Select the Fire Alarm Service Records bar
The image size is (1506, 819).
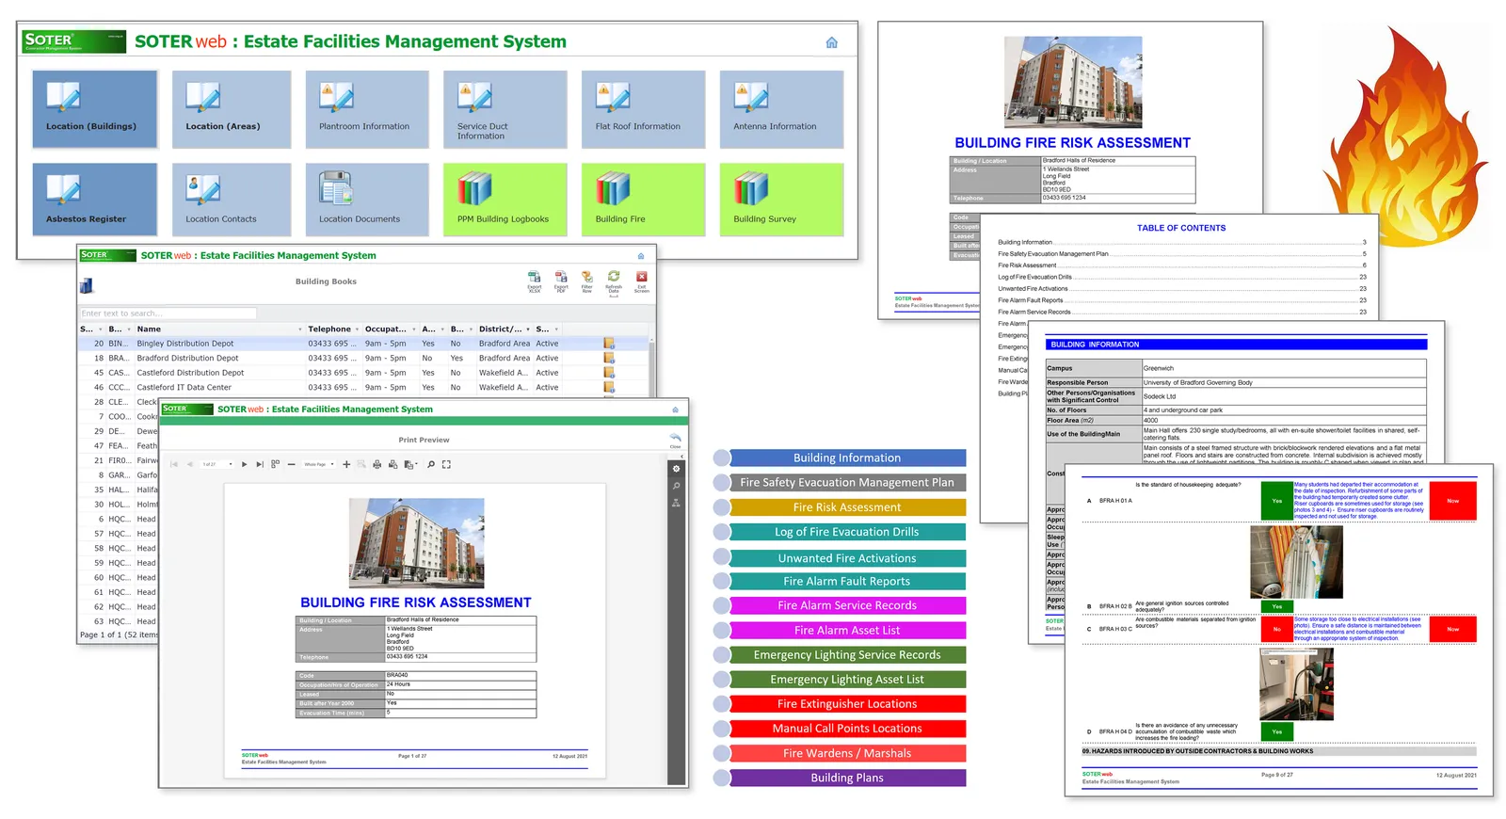tap(847, 606)
